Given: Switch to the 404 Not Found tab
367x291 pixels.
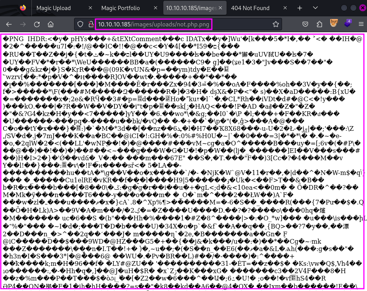Looking at the screenshot, I should coord(258,8).
